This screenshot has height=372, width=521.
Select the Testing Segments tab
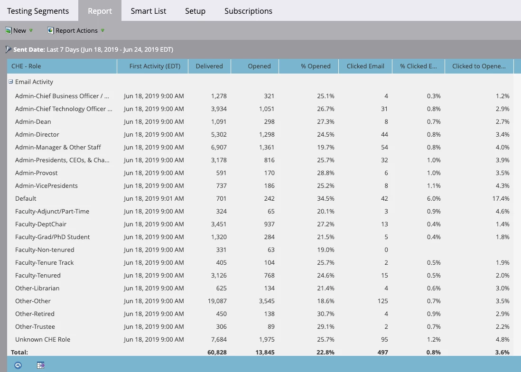(x=38, y=11)
